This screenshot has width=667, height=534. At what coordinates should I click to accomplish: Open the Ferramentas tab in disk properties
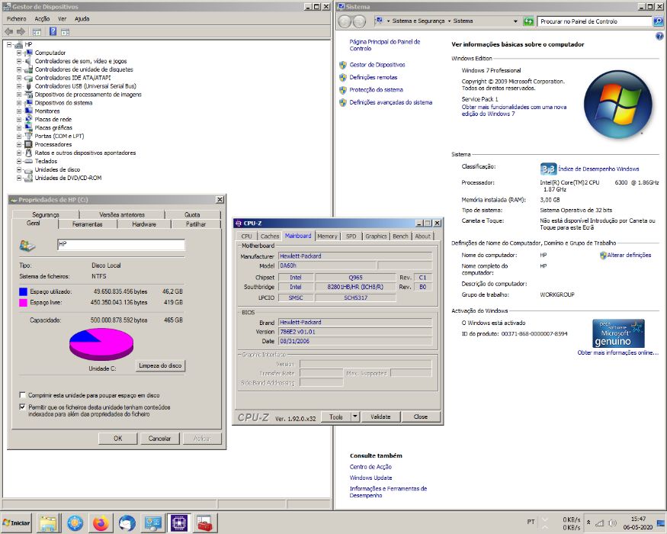point(87,224)
